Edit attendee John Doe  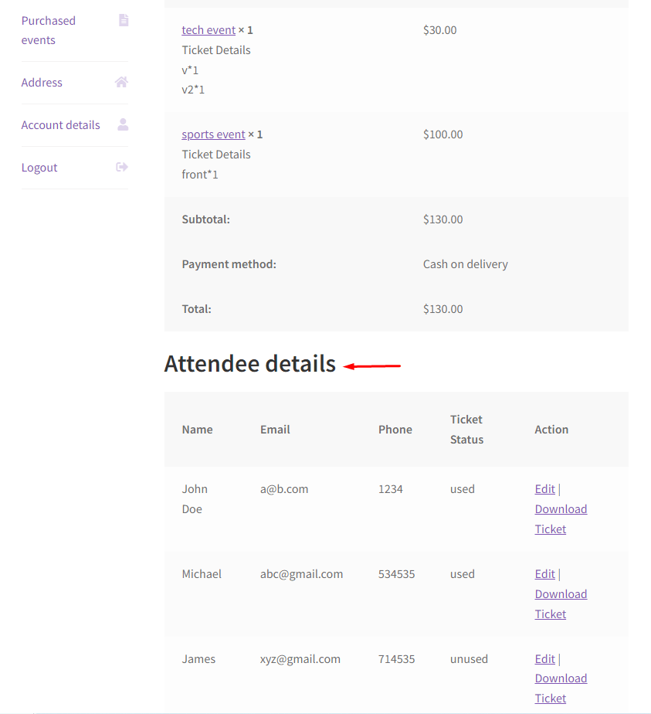(x=544, y=489)
